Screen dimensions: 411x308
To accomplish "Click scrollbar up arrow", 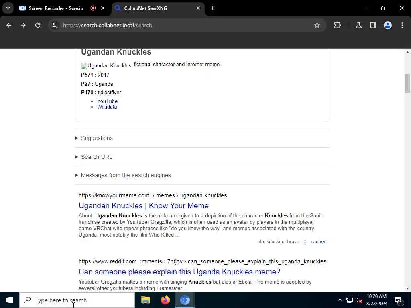I will coord(407,53).
